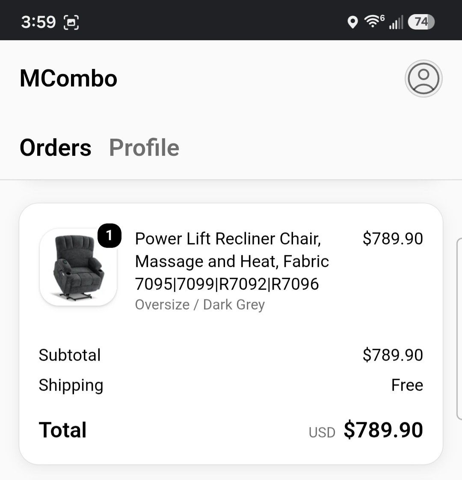Open the MCombo store title link
This screenshot has height=480, width=462.
[x=68, y=78]
